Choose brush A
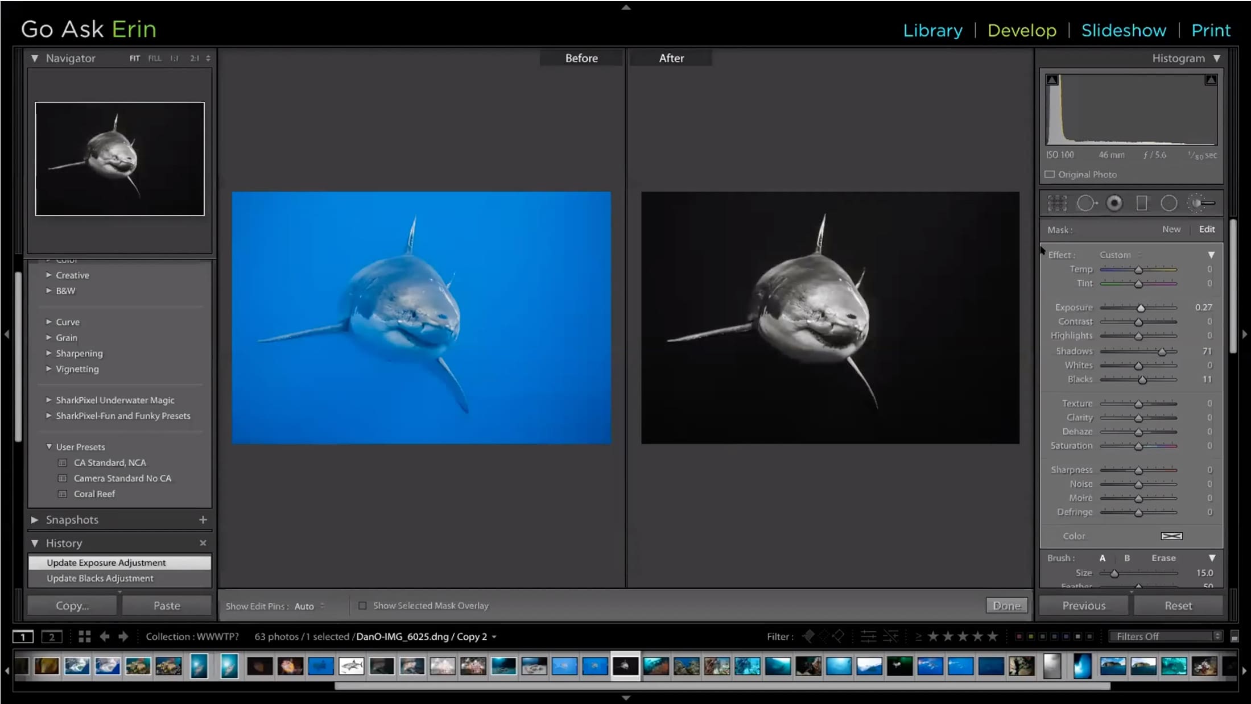The width and height of the screenshot is (1251, 704). coord(1103,558)
